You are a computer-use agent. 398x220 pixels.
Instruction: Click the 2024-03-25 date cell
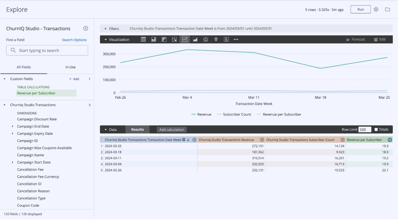(x=151, y=146)
